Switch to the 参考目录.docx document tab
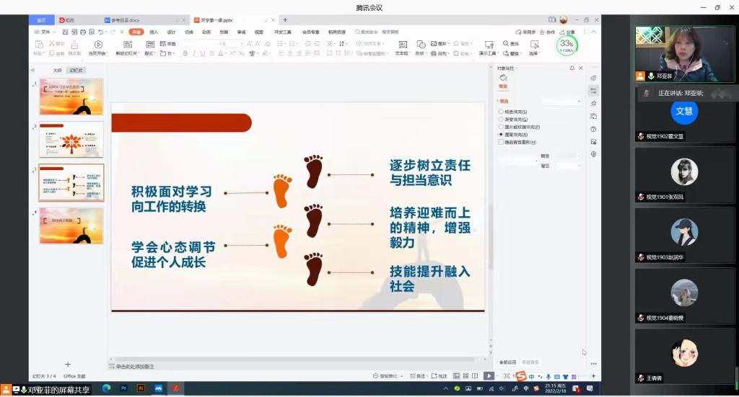Screen dimensions: 739x397 [126, 20]
